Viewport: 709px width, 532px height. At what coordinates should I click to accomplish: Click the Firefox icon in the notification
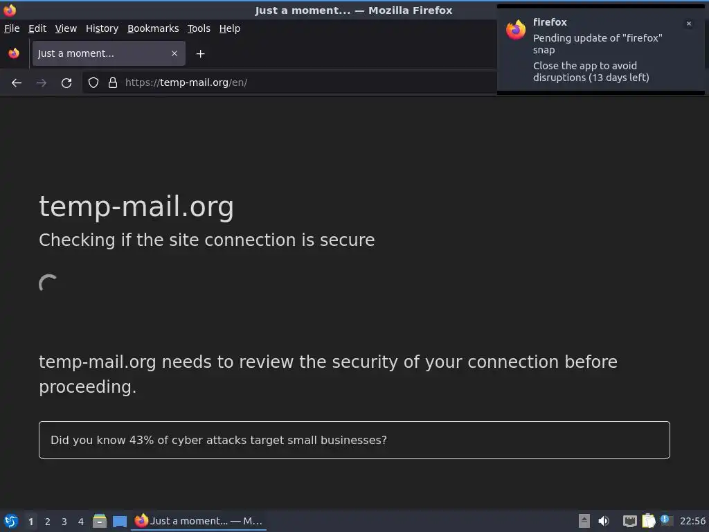516,30
